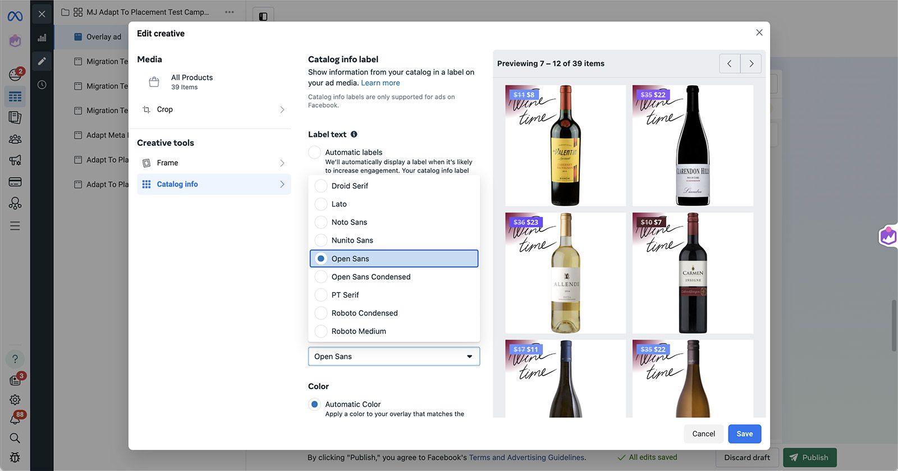Select the pencil edit icon
Viewport: 898px width, 471px height.
(42, 61)
